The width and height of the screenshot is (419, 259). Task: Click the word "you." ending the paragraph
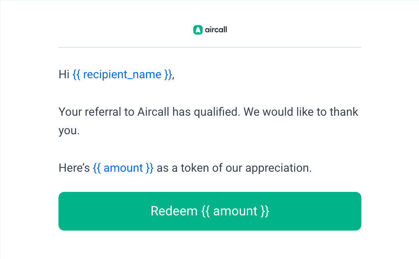coord(68,131)
